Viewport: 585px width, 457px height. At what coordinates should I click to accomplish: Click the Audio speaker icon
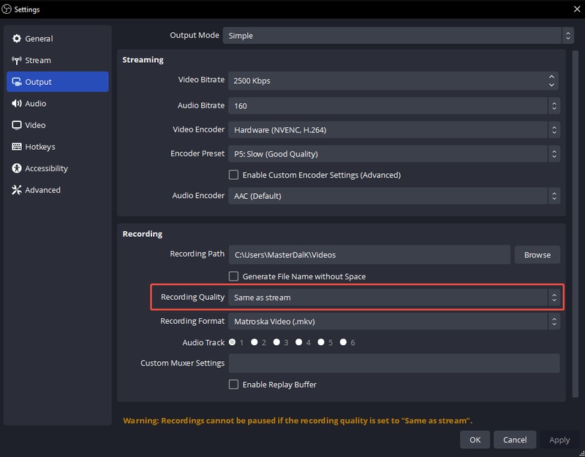tap(16, 103)
